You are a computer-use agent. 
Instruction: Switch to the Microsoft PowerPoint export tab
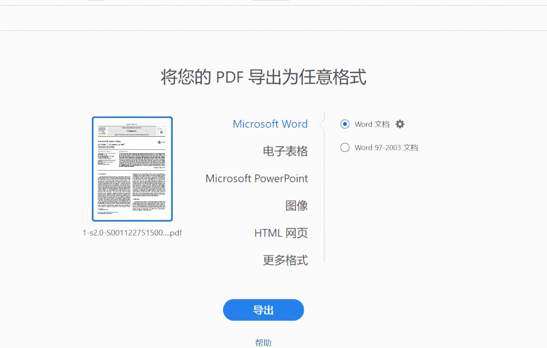257,178
